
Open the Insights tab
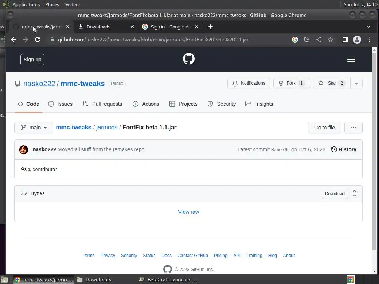point(259,104)
